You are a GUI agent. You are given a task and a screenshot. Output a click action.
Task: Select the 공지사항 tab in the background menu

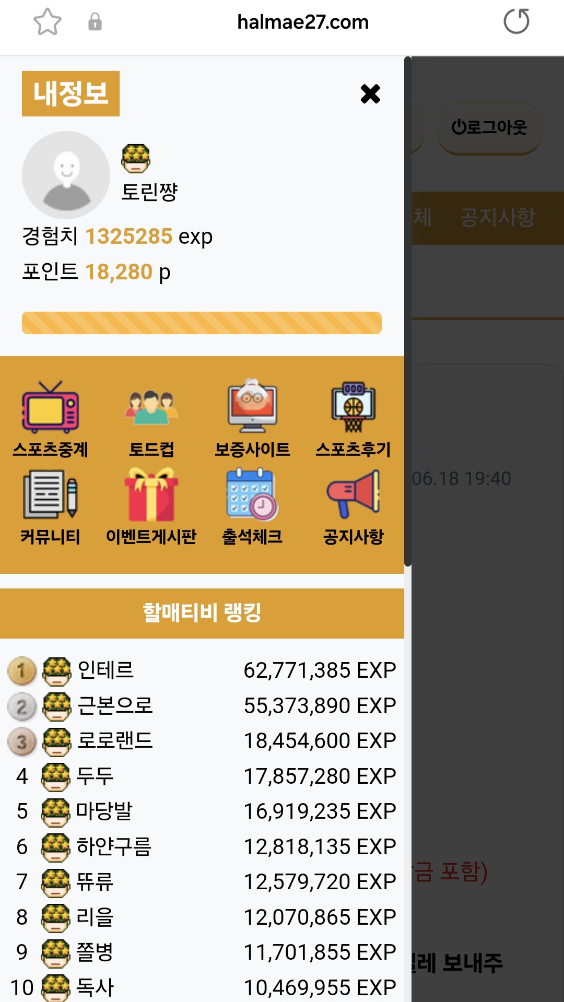pos(498,217)
